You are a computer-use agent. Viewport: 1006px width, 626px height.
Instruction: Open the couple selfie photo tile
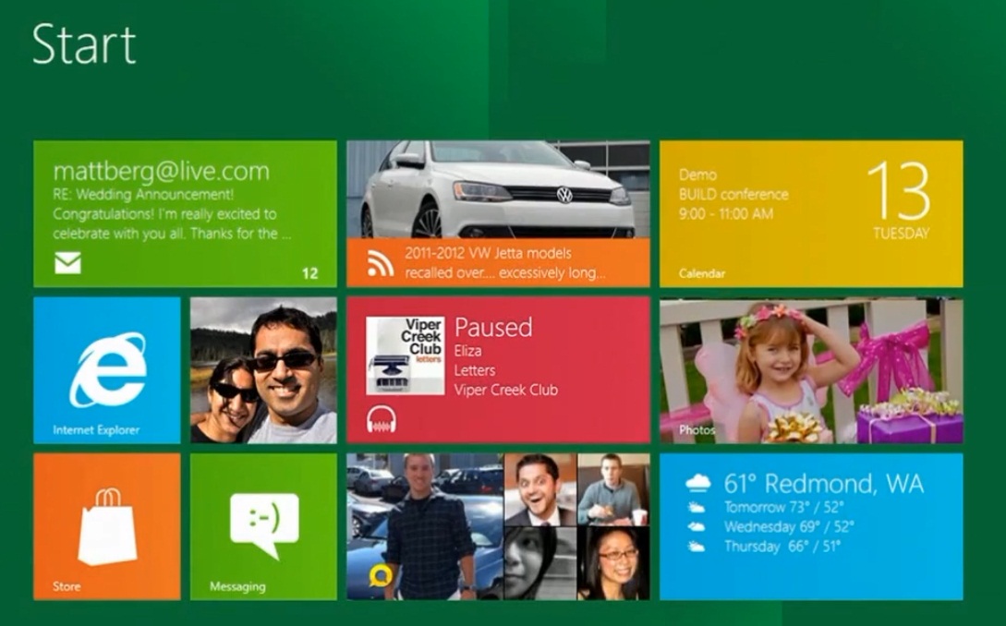(263, 370)
